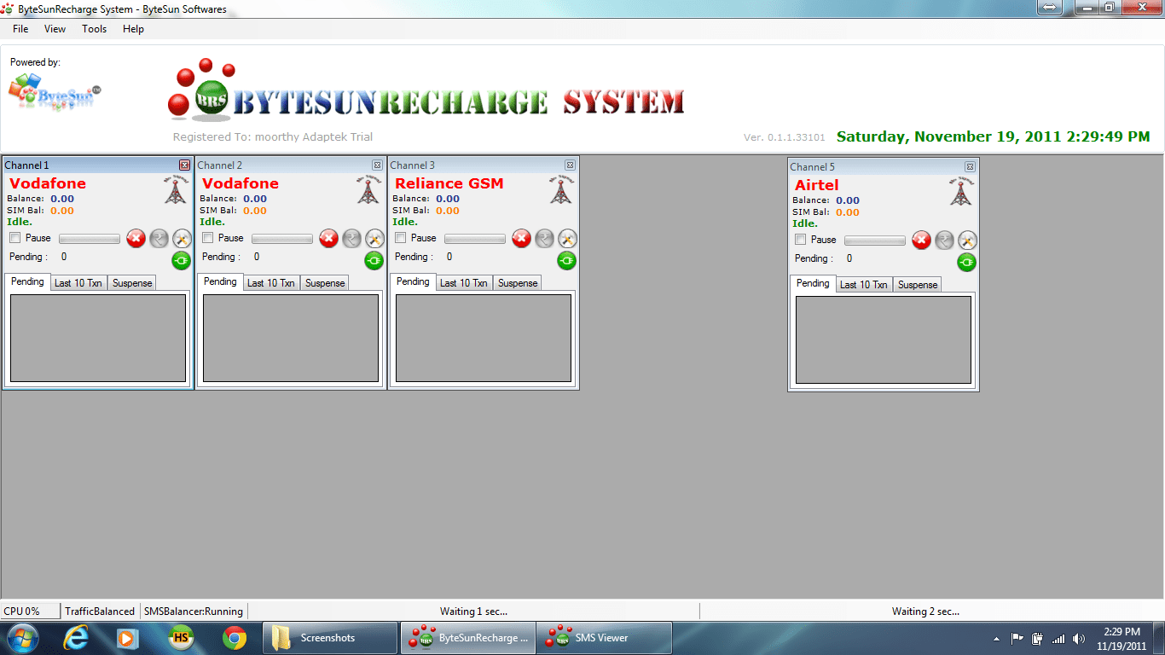The image size is (1165, 655).
Task: Enable the Pause checkbox in Channel 1
Action: click(14, 238)
